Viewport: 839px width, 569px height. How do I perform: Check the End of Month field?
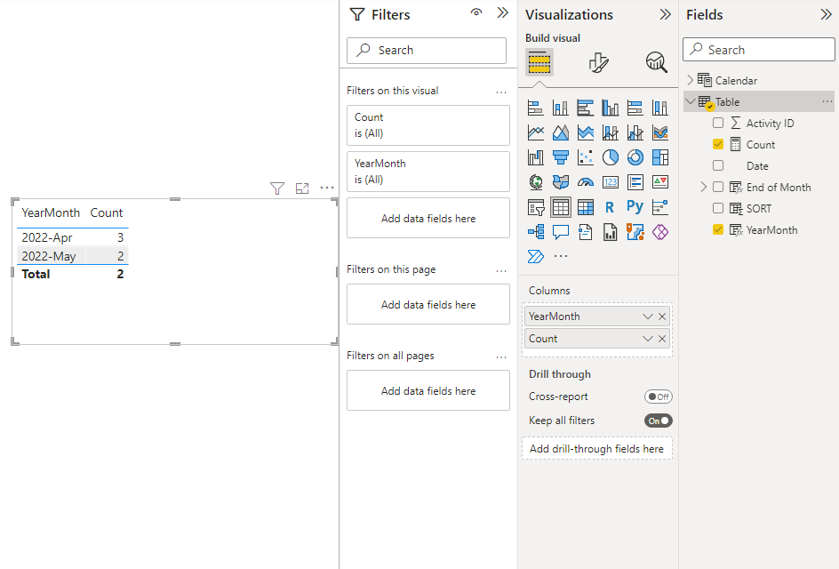718,188
